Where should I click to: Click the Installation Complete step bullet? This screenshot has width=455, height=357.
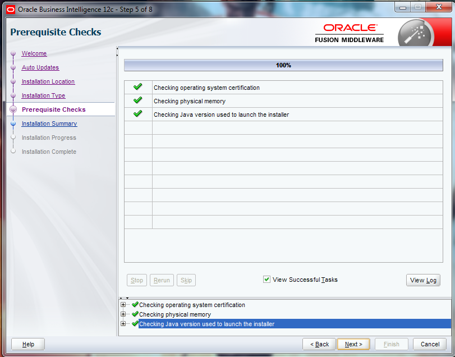(13, 151)
